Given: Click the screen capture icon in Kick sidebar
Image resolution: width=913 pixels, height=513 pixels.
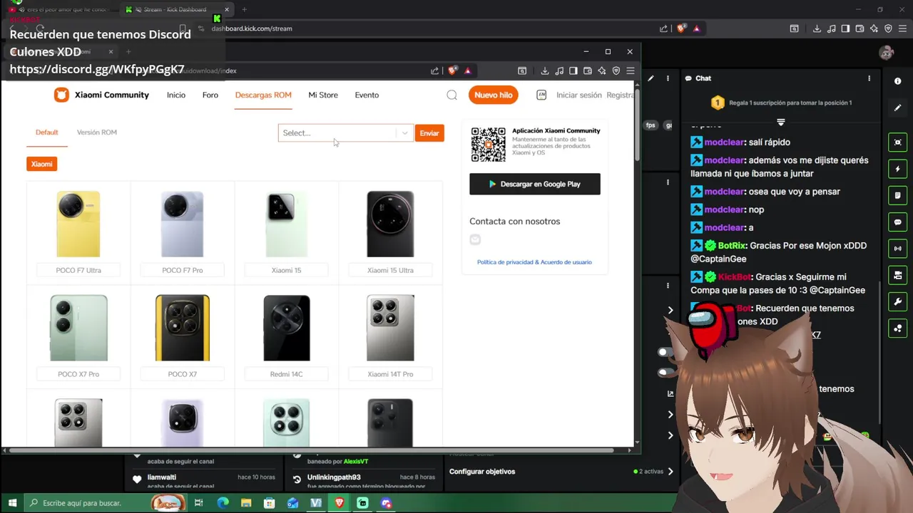Looking at the screenshot, I should [897, 142].
